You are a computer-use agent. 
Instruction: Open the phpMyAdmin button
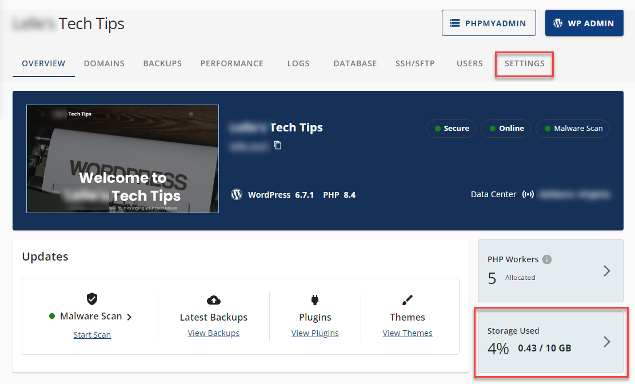pos(489,23)
